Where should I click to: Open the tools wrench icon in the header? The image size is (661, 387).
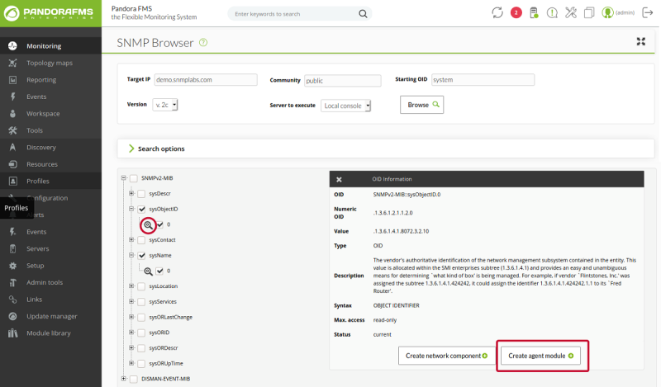571,12
